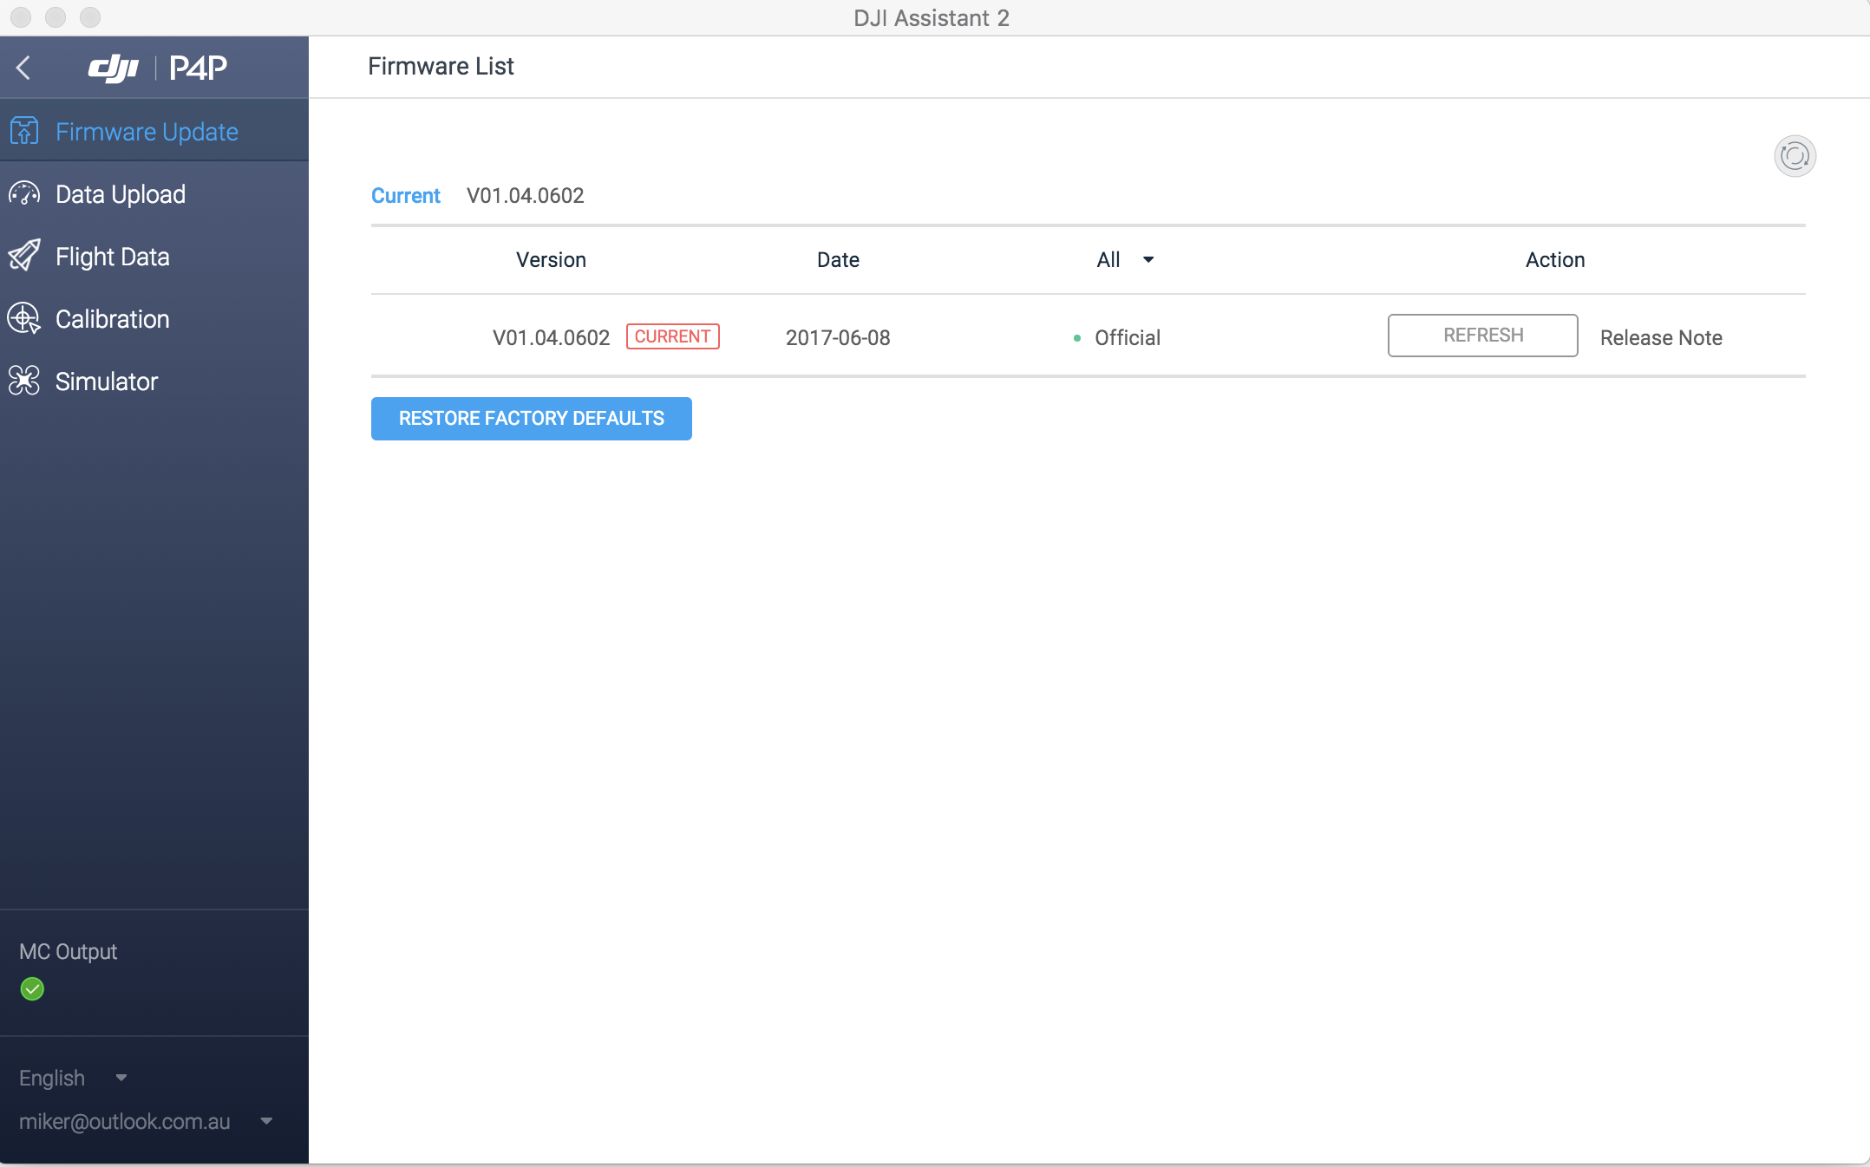
Task: Open the Flight Data section
Action: tap(112, 257)
